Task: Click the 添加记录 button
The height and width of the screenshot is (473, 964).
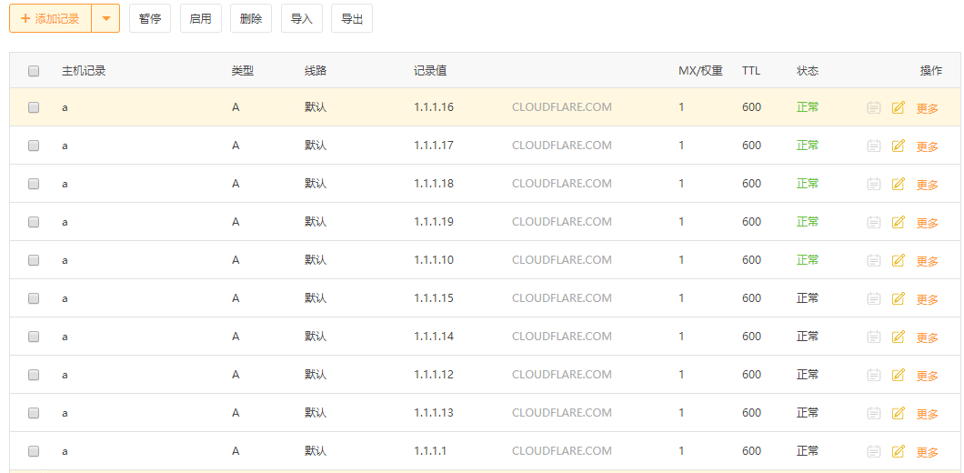Action: pyautogui.click(x=51, y=18)
